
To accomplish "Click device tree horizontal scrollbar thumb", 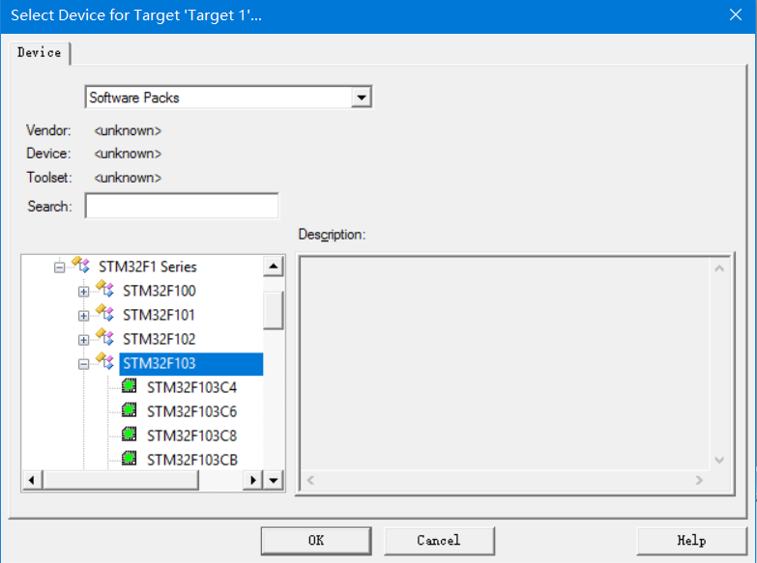I will (x=121, y=480).
